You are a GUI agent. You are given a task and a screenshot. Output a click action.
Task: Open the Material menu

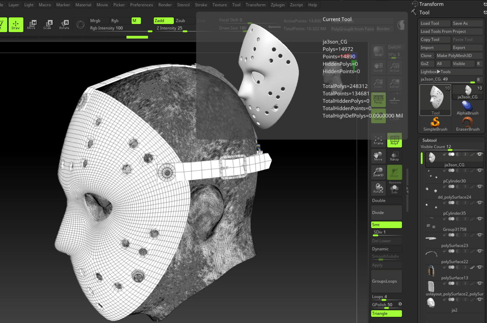[83, 5]
